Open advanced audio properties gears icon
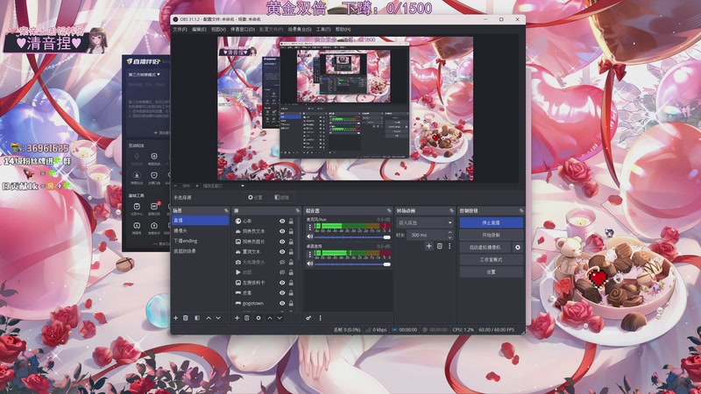 click(x=308, y=318)
